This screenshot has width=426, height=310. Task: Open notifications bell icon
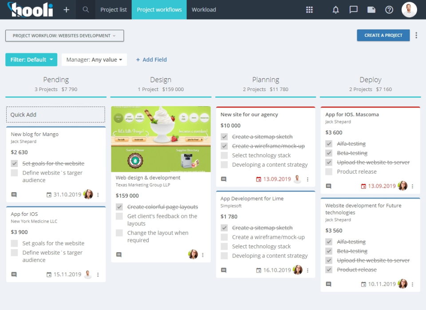[336, 10]
